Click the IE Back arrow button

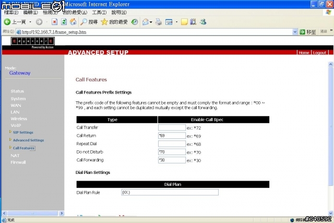[x=7, y=22]
